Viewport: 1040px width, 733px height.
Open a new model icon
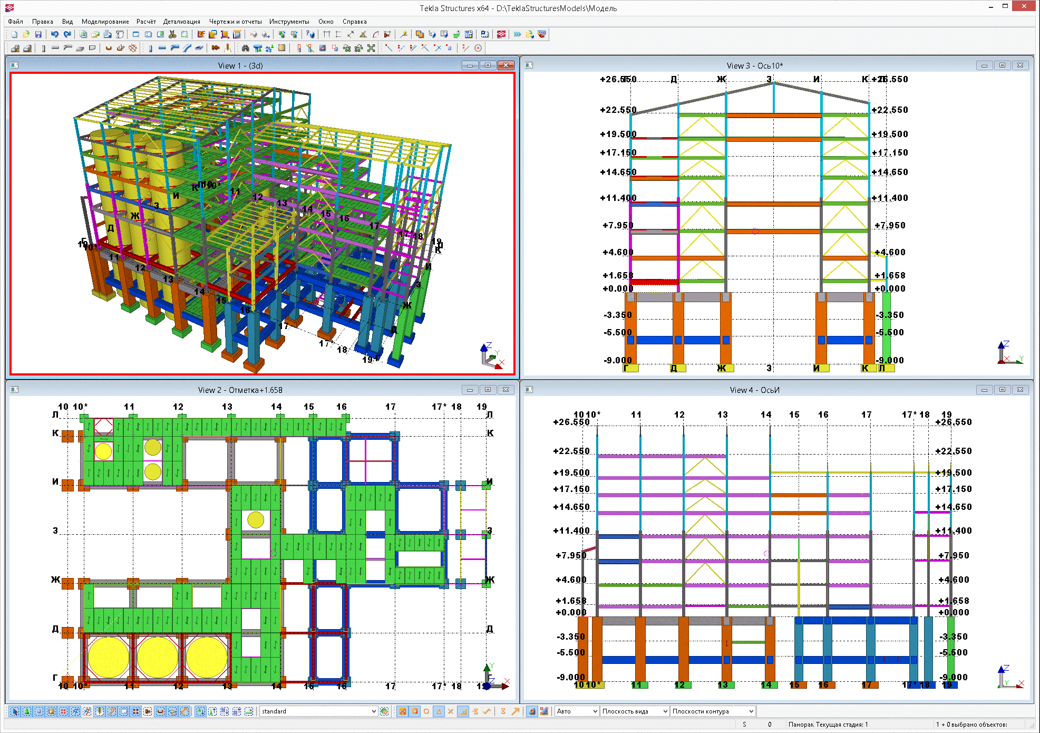14,34
